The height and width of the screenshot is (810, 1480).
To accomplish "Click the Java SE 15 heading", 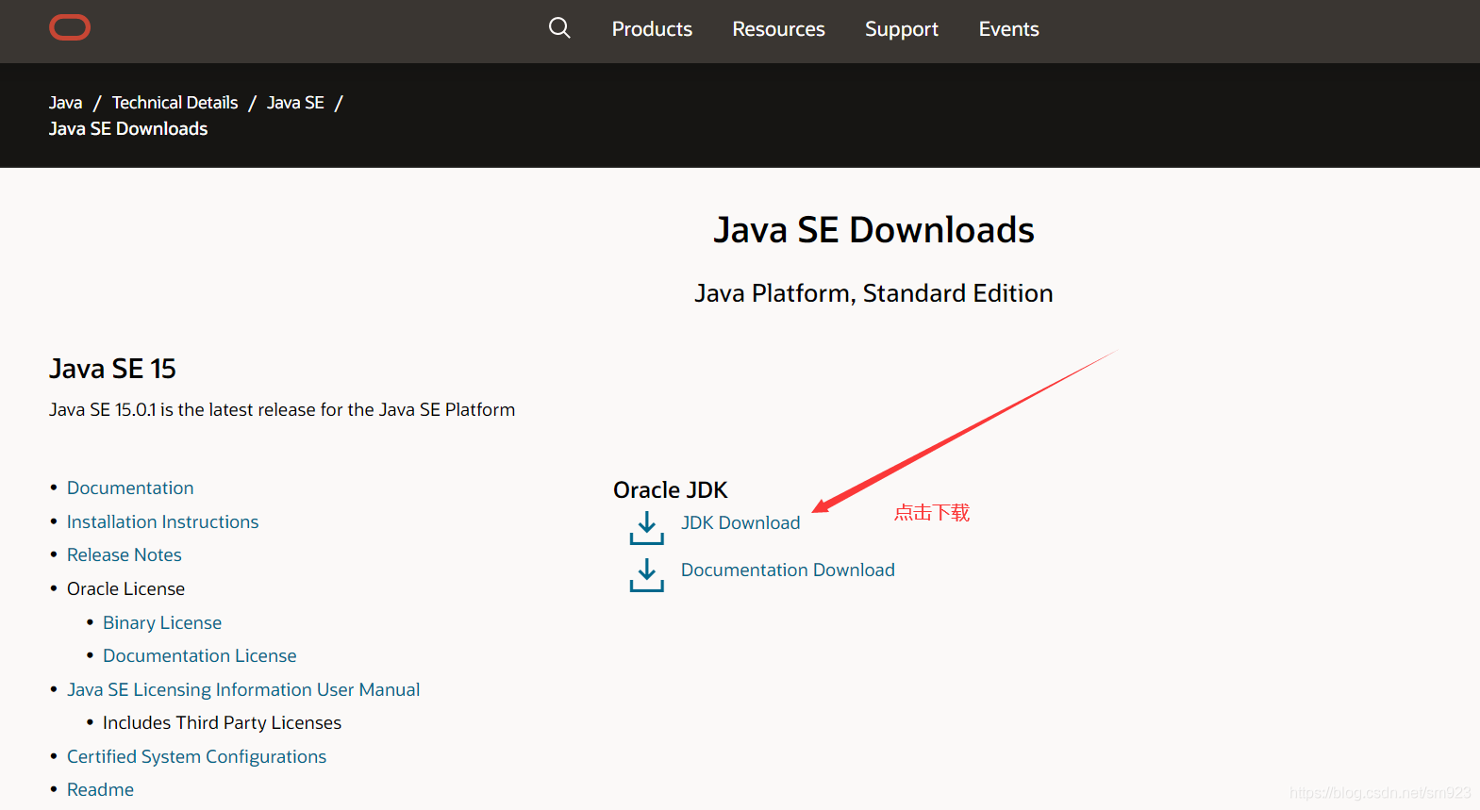I will [112, 369].
